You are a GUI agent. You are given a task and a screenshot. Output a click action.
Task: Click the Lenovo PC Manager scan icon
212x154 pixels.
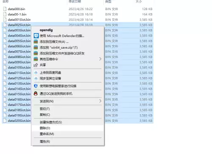[36, 86]
